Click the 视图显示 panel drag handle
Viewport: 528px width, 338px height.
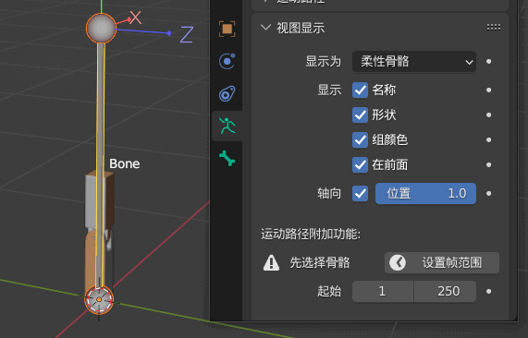tap(493, 28)
